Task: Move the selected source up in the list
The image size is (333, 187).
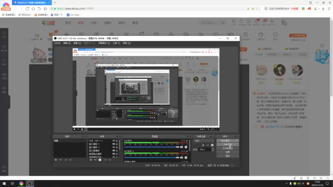Action: pyautogui.click(x=105, y=160)
